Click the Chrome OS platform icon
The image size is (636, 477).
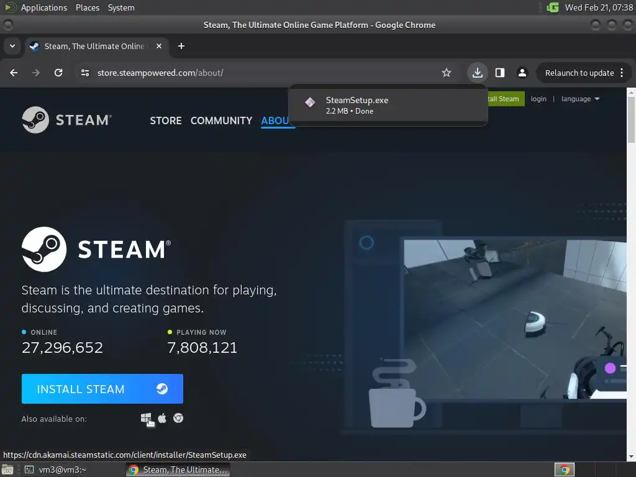click(178, 418)
